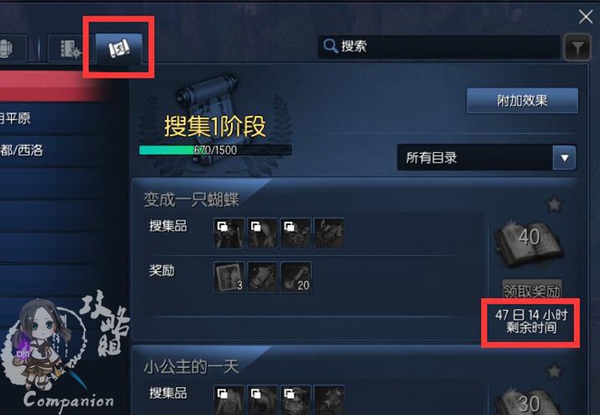Toggle favorite star for 变成一只蝴蝶

point(554,205)
